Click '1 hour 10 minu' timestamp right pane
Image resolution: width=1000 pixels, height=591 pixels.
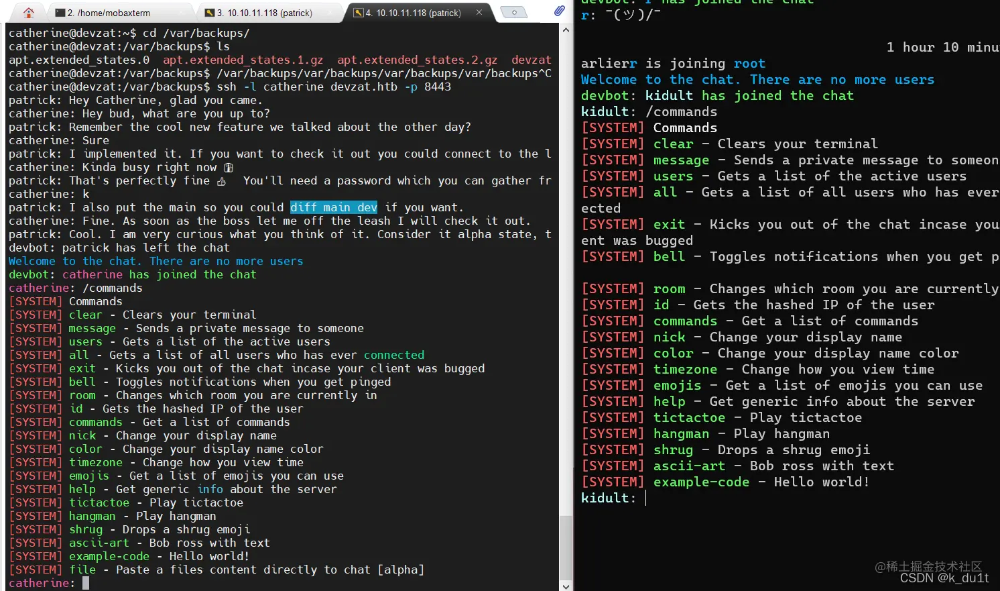(x=943, y=47)
